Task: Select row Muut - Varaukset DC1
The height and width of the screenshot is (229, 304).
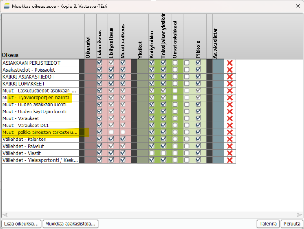Action: (x=25, y=126)
